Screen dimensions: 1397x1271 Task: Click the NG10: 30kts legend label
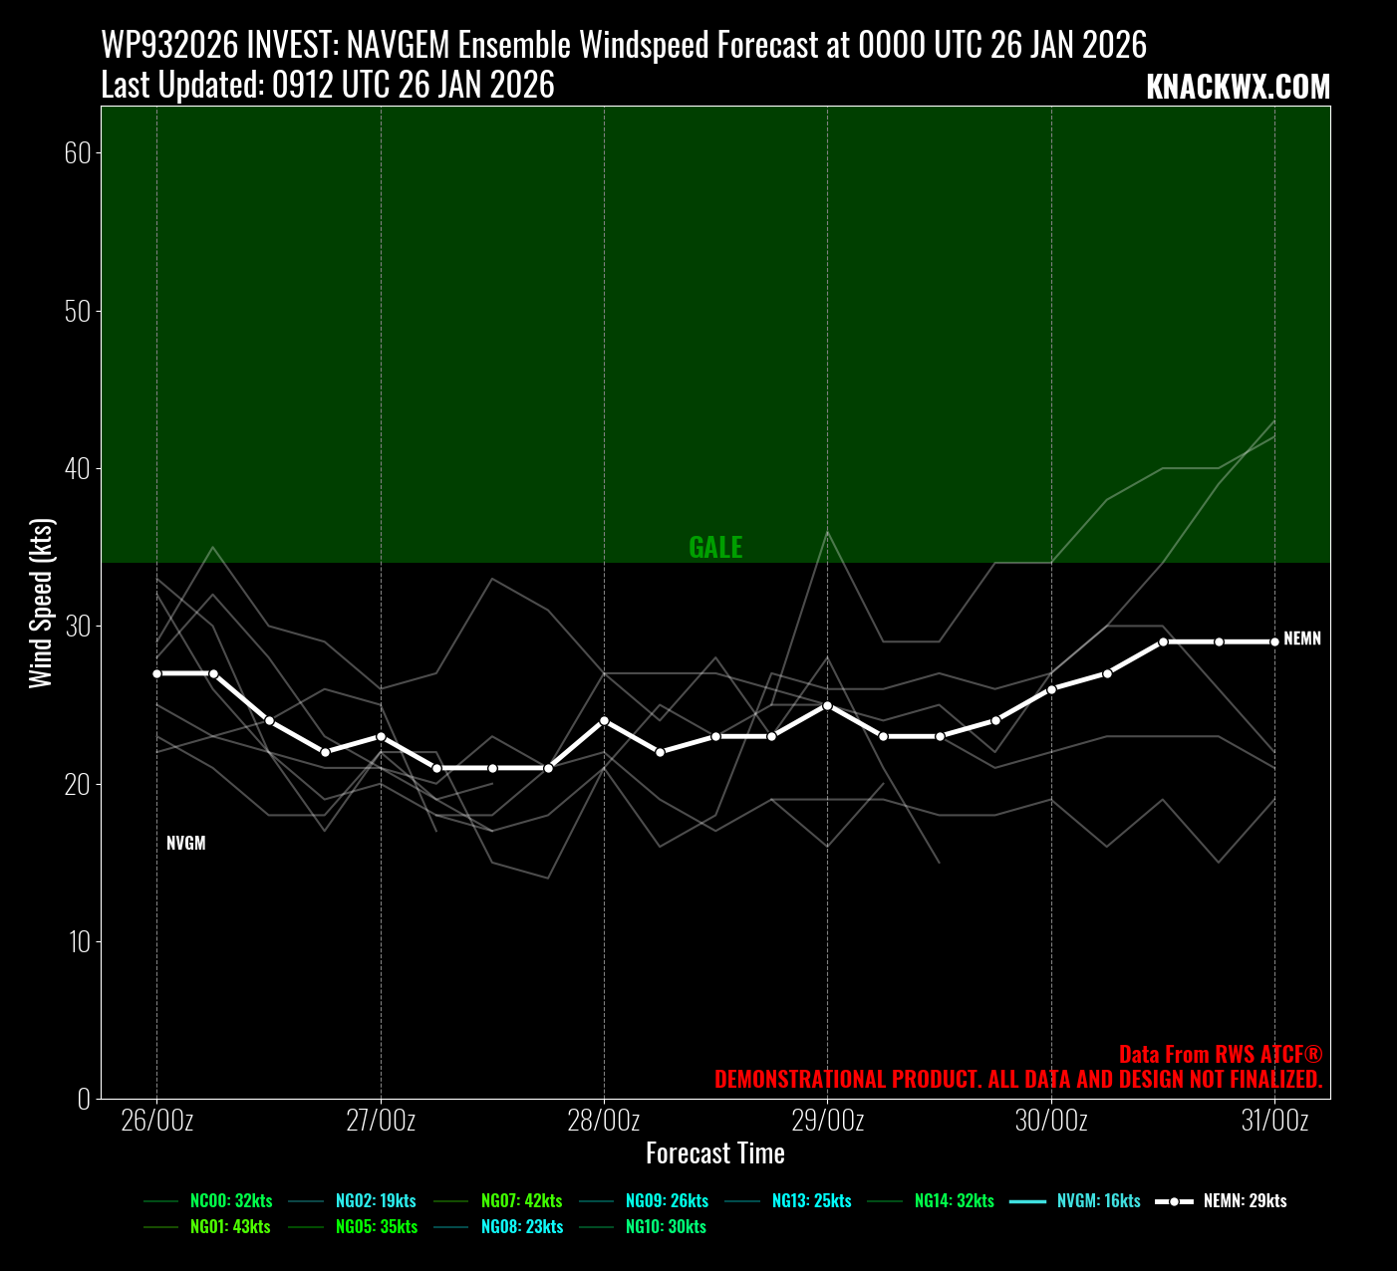666,1227
